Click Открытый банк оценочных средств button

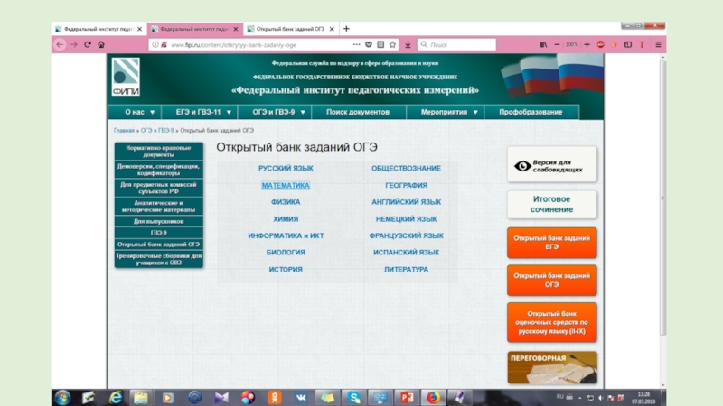(x=552, y=322)
